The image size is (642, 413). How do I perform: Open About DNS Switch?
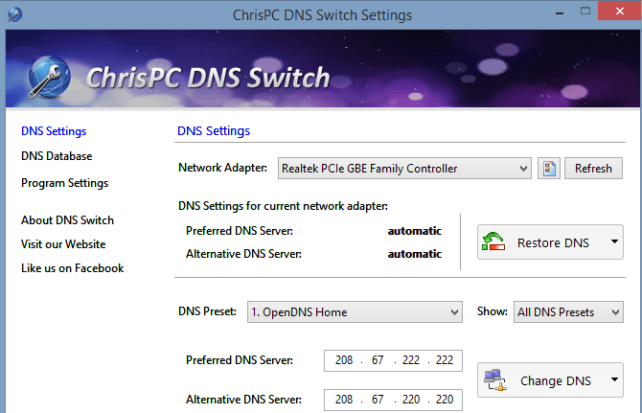tap(68, 220)
